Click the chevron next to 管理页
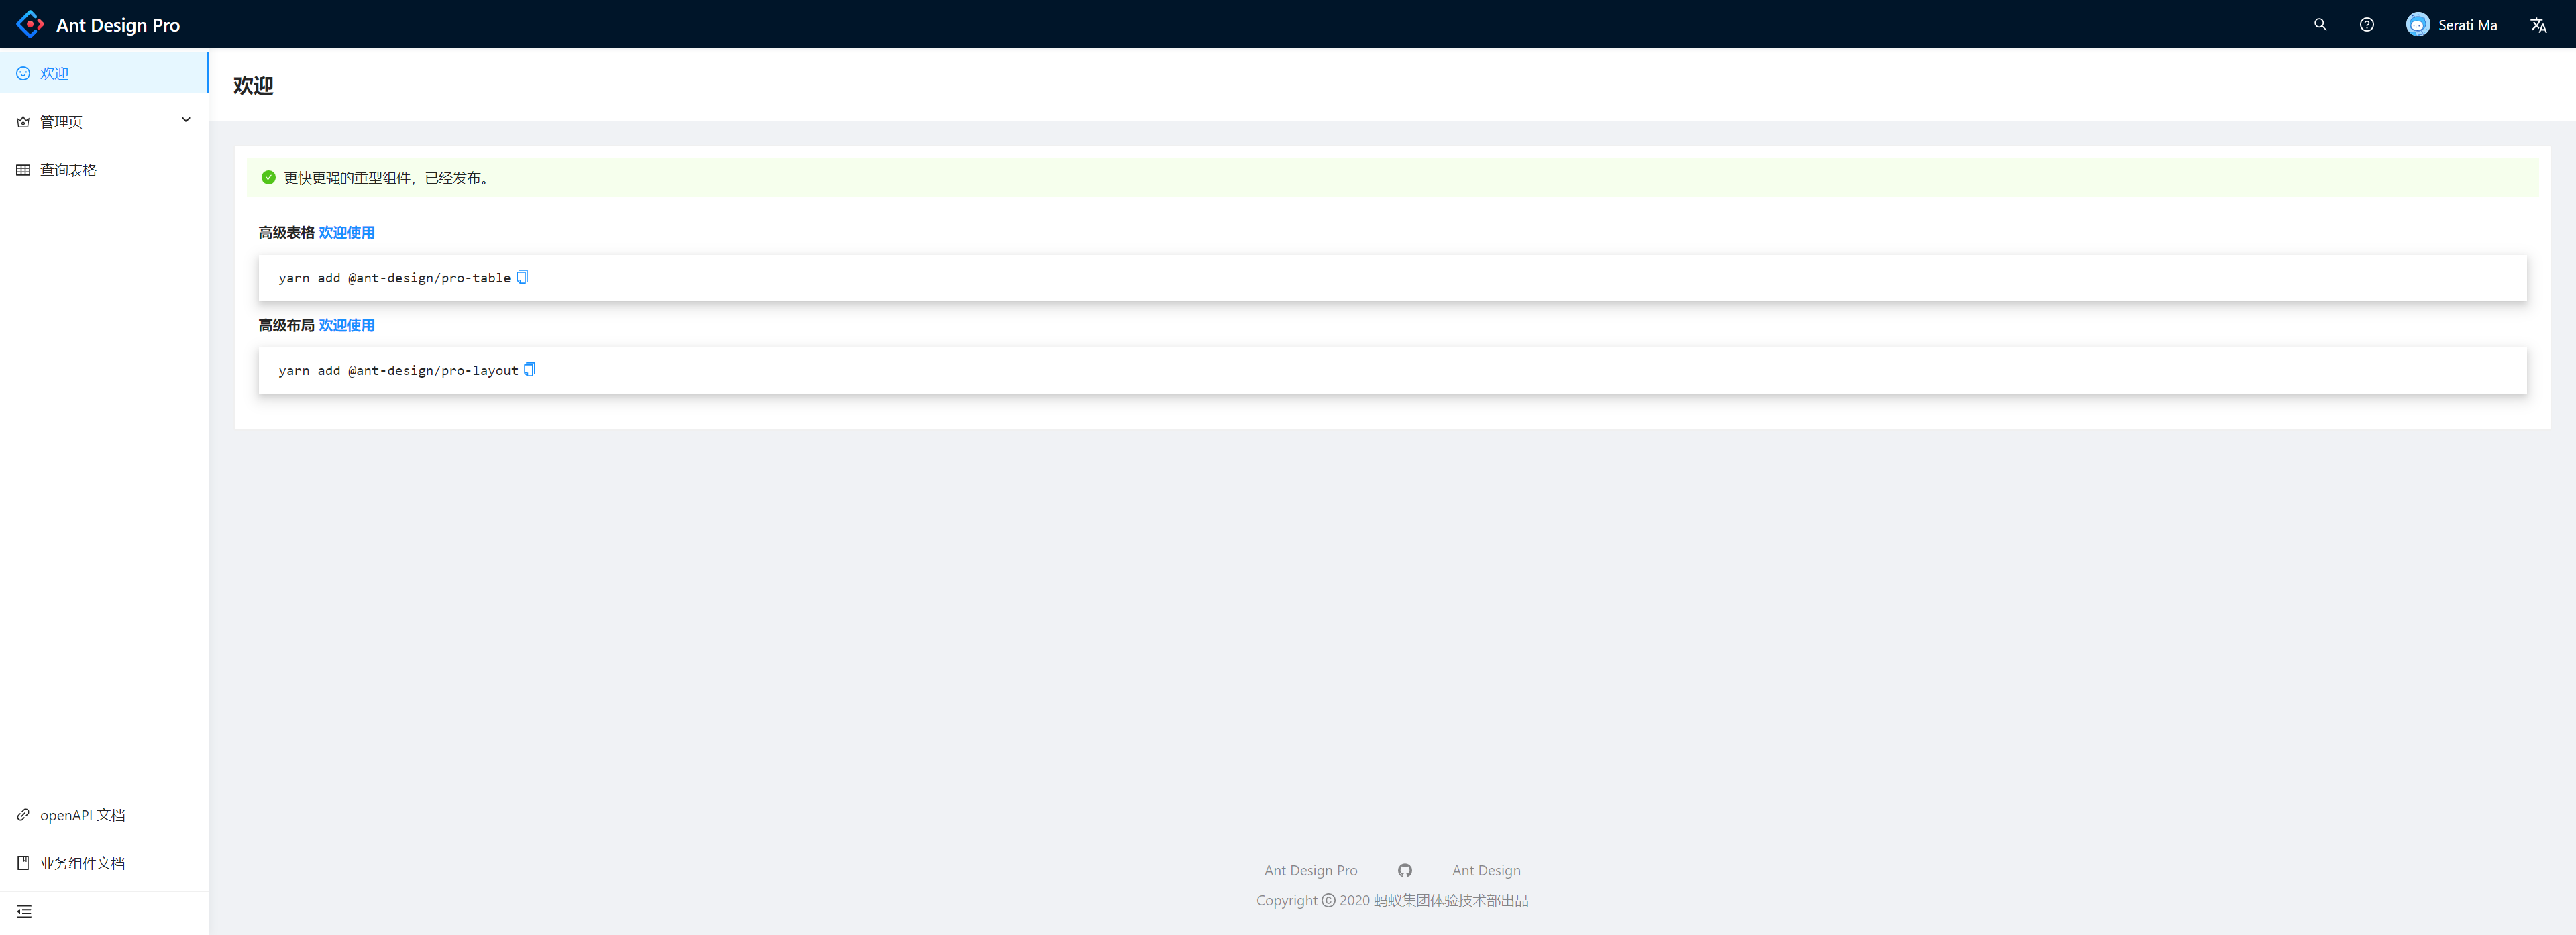The height and width of the screenshot is (935, 2576). click(186, 120)
